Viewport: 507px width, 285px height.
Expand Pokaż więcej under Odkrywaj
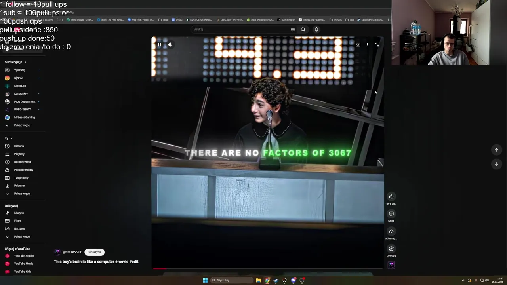[22, 237]
